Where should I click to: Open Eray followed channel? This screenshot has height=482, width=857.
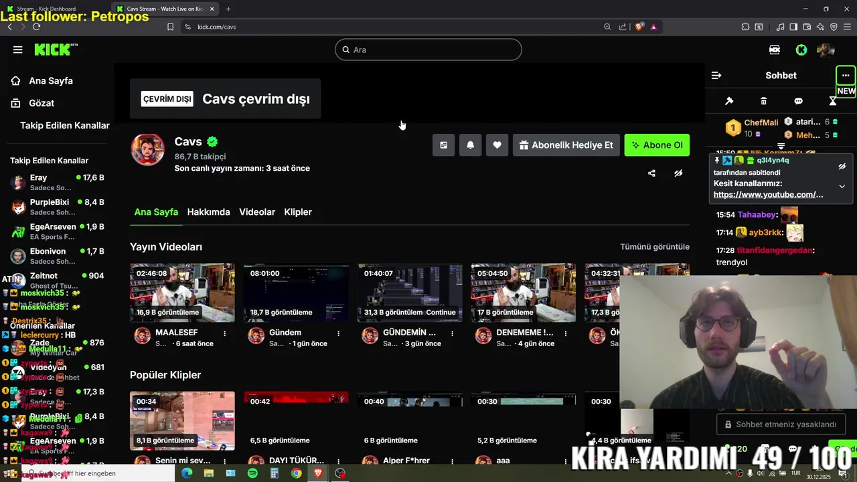point(58,182)
